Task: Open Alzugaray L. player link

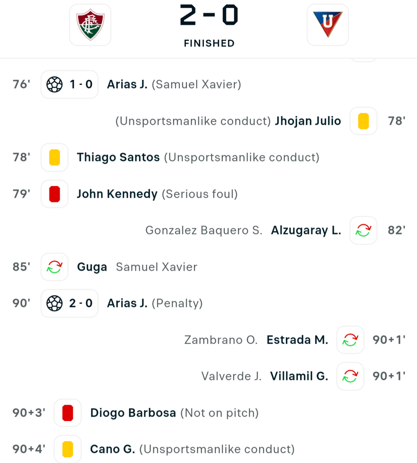Action: [x=306, y=230]
